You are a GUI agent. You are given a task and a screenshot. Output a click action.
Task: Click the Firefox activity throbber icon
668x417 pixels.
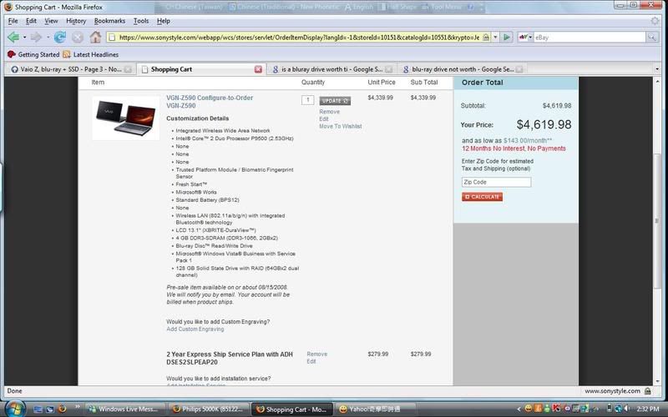655,20
